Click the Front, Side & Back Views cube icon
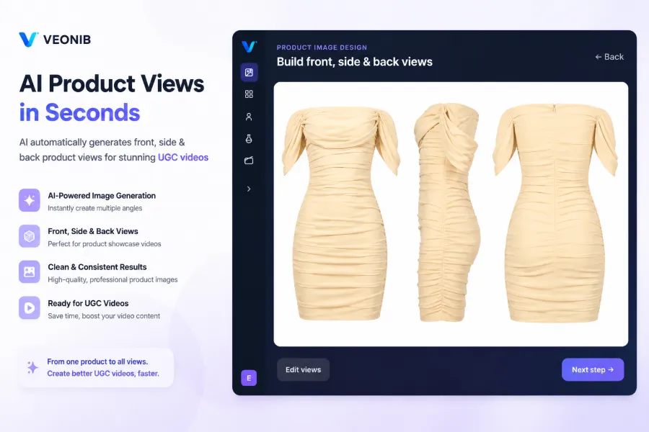649x432 pixels. pos(30,236)
